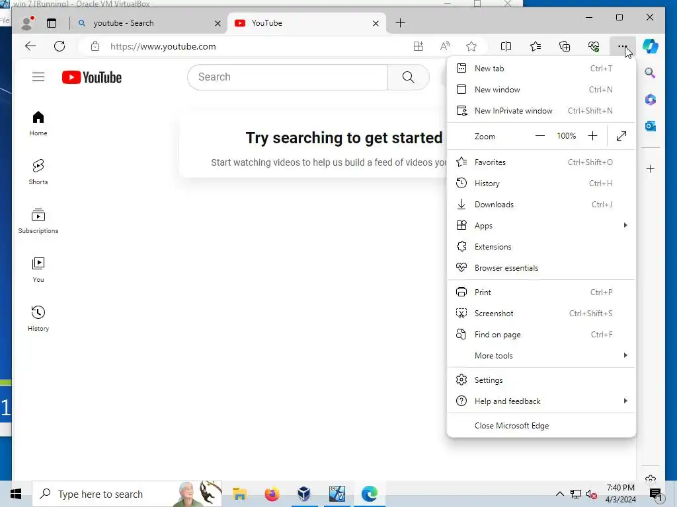Viewport: 677px width, 507px height.
Task: Choose Close Microsoft Edge
Action: pos(541,426)
